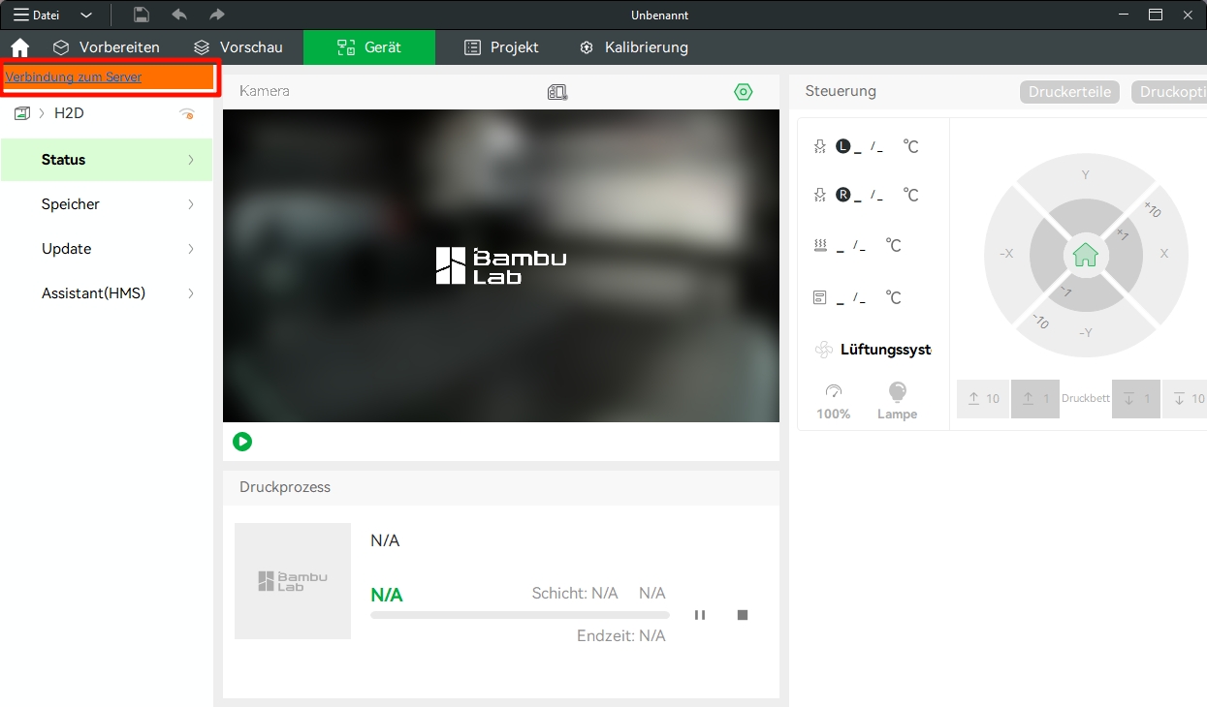Click the printer icon beside H2D
This screenshot has height=707, width=1207.
click(21, 113)
